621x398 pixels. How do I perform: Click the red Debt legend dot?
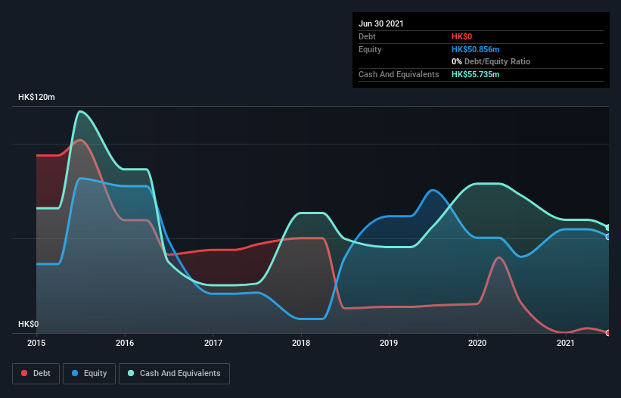[24, 373]
